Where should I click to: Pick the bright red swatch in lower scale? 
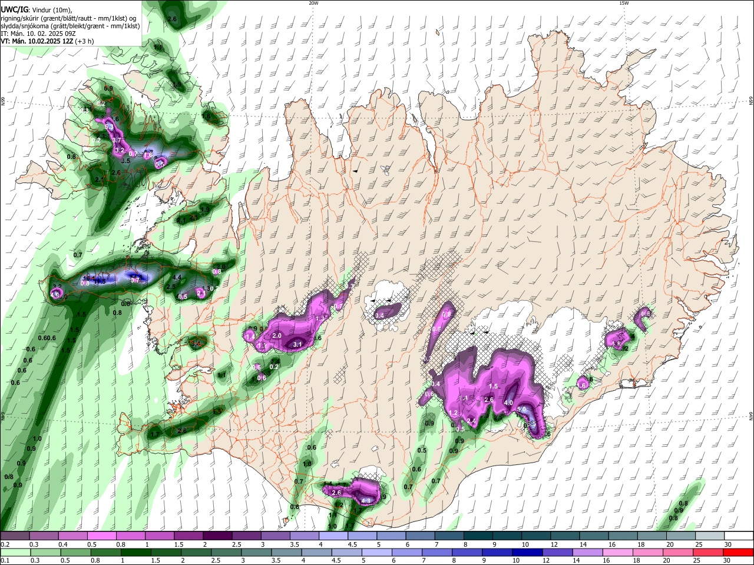(739, 553)
